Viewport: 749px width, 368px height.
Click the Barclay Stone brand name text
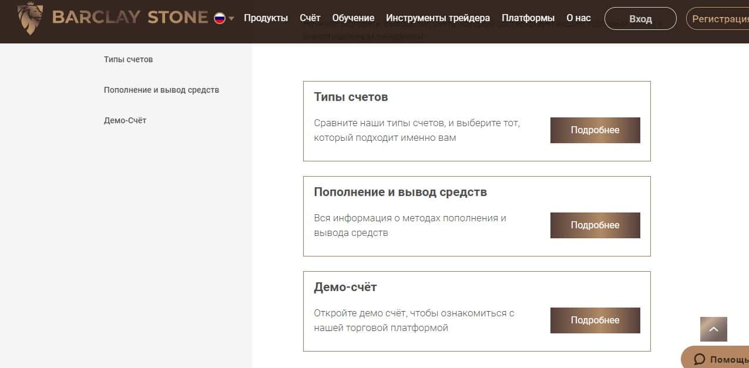click(x=130, y=18)
